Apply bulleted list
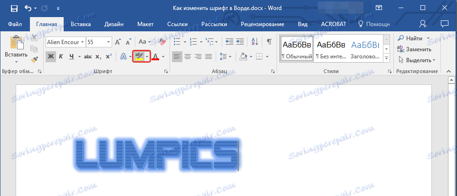457x196 pixels. 177,42
